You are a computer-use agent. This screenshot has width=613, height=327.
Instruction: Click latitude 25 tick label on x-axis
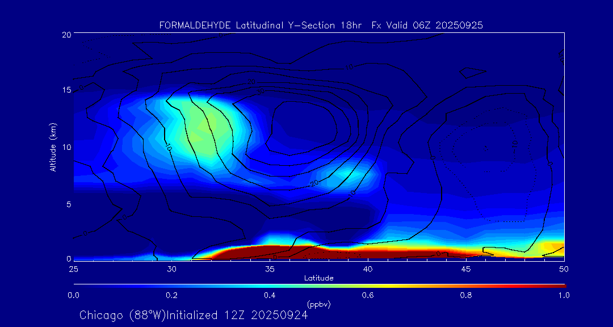pyautogui.click(x=74, y=269)
